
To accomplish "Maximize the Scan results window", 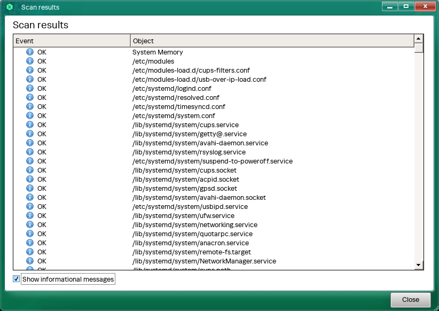I will [x=406, y=6].
